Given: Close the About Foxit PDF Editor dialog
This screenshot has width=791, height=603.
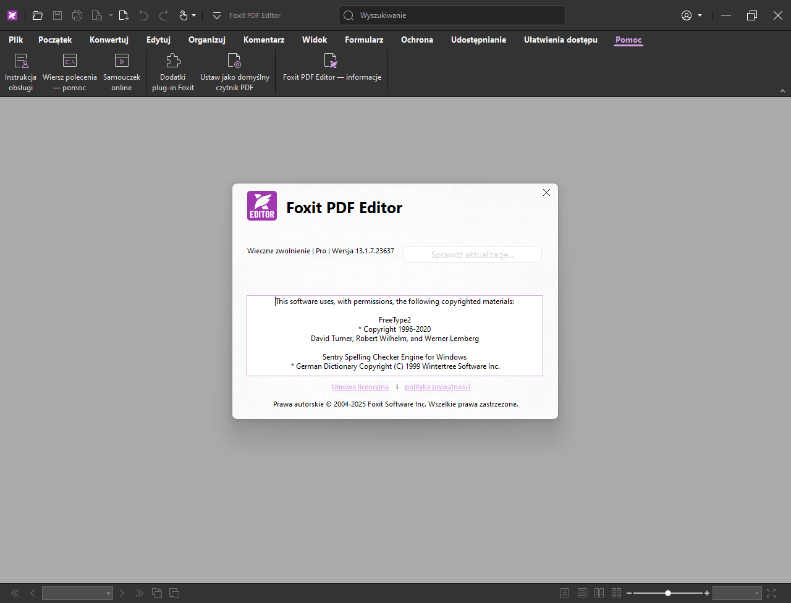Looking at the screenshot, I should coord(546,193).
